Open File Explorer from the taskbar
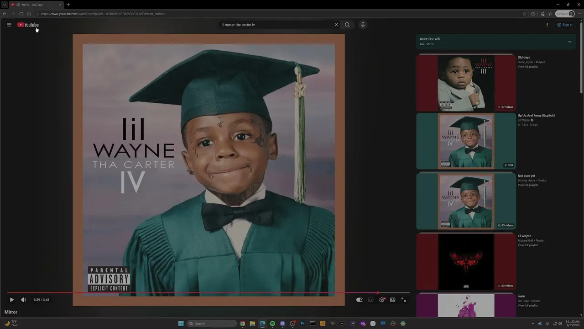This screenshot has width=584, height=329. click(x=252, y=324)
